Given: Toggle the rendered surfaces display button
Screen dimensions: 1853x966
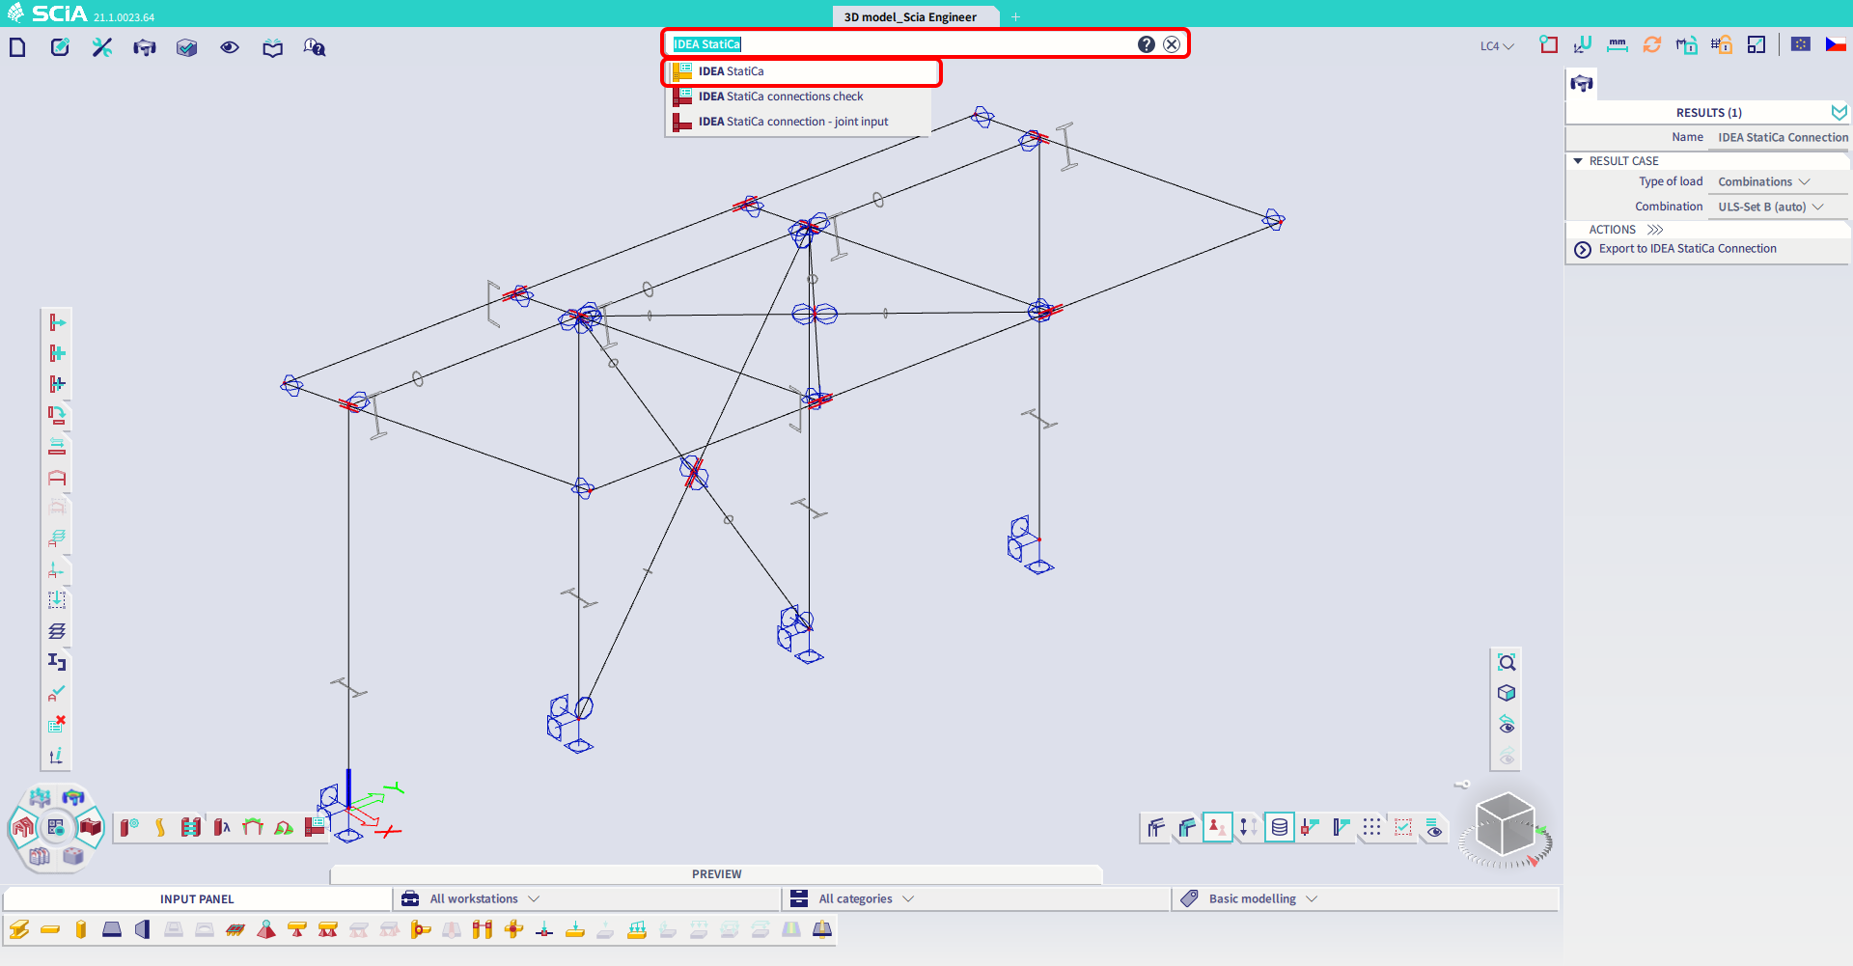Looking at the screenshot, I should tap(1186, 827).
